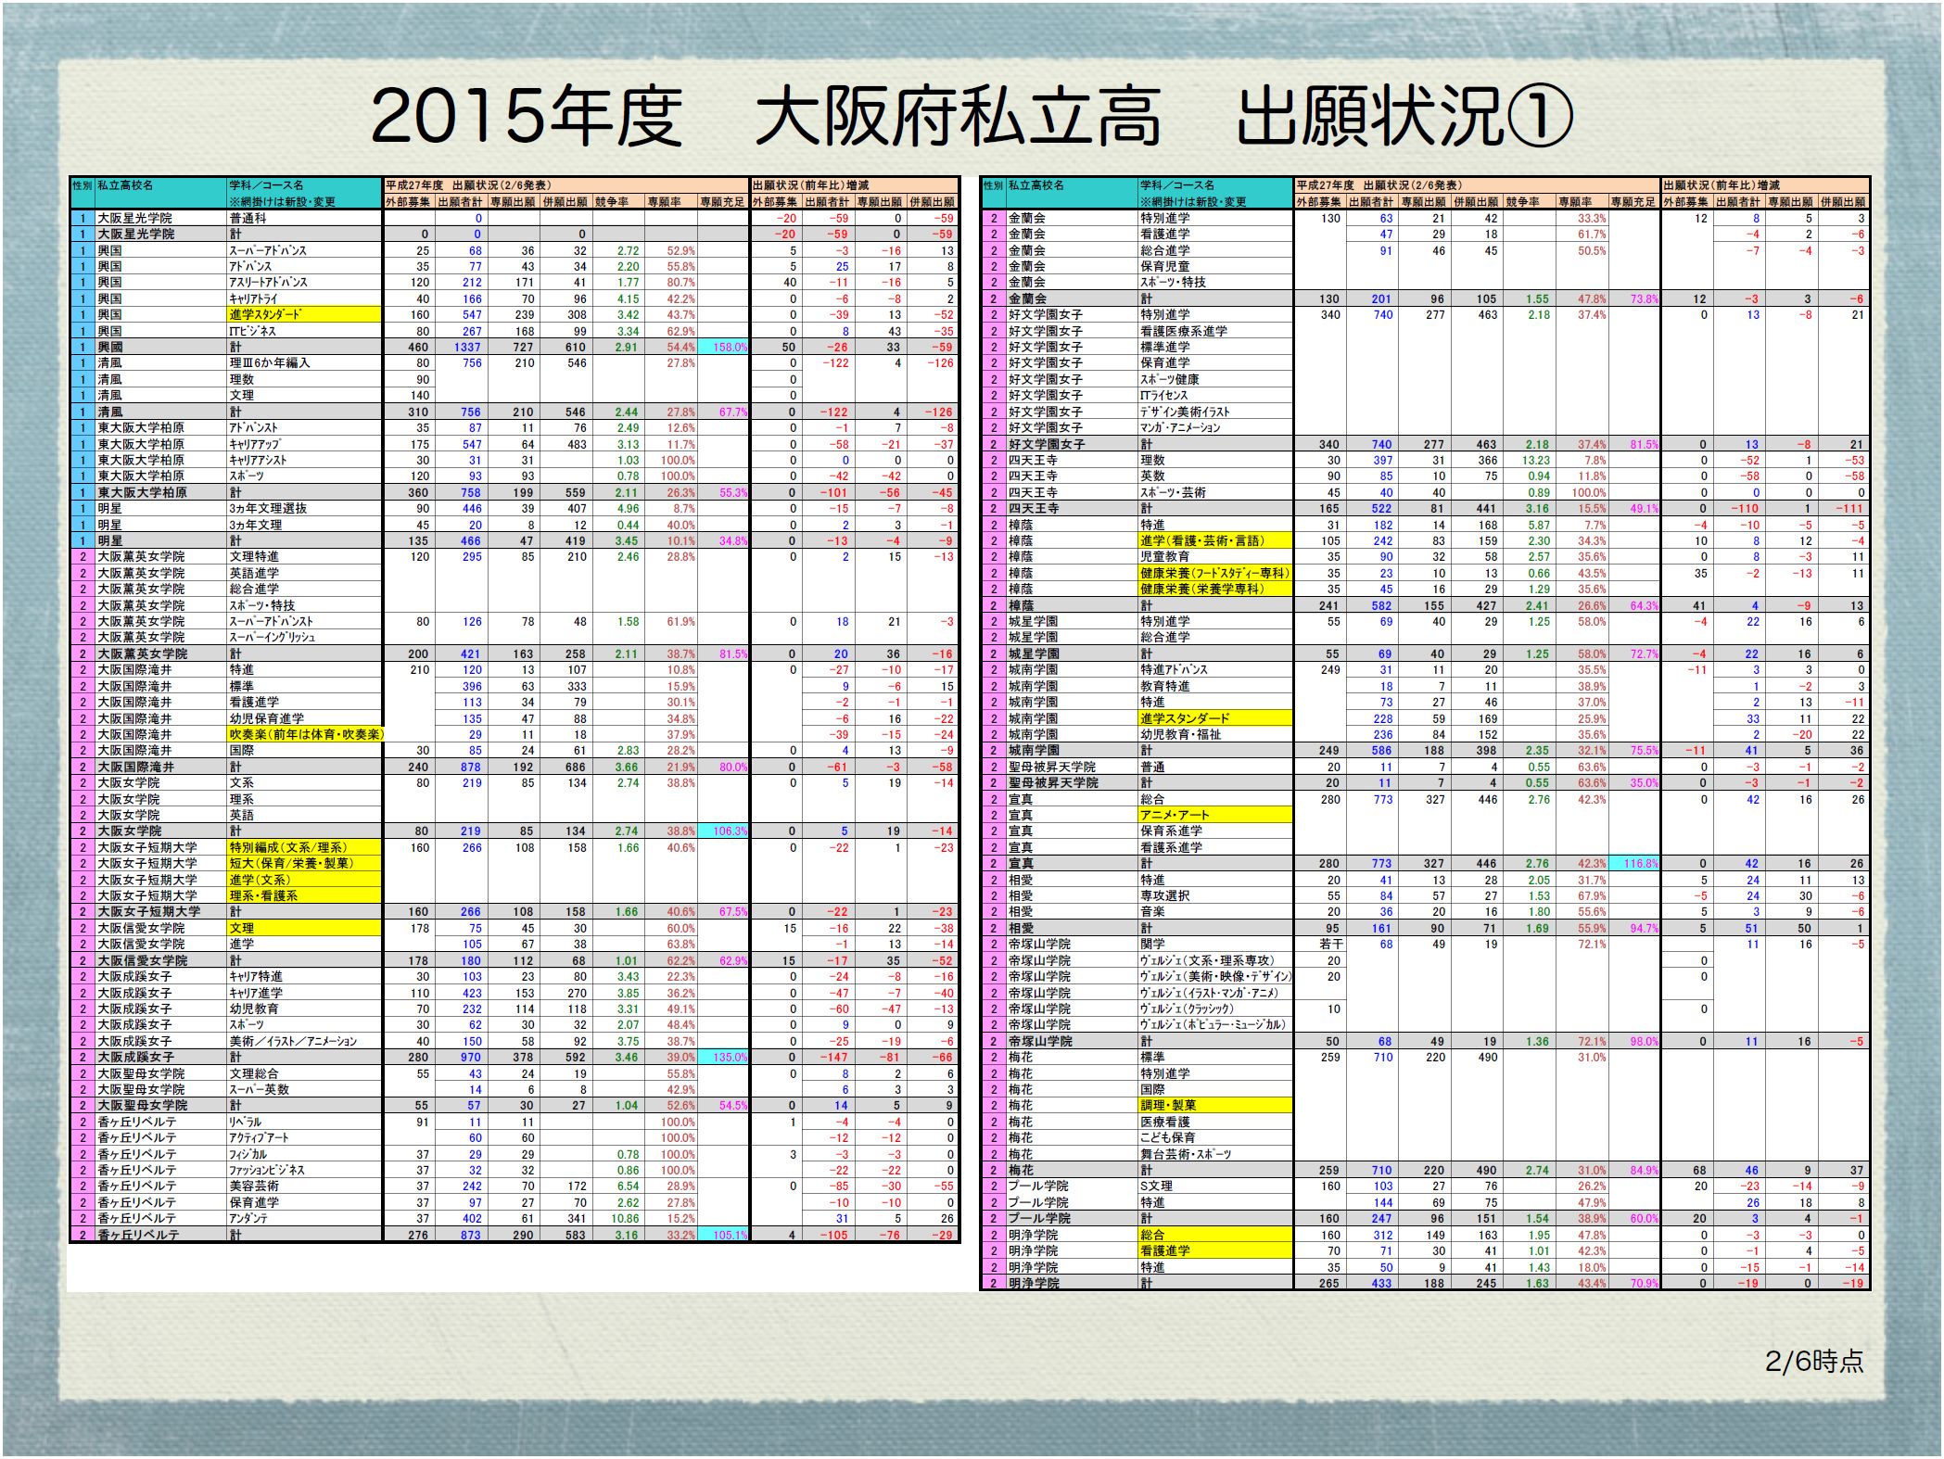Select the yellow '進学(看護・芸術・言語)' cell
This screenshot has width=1944, height=1459.
1216,540
